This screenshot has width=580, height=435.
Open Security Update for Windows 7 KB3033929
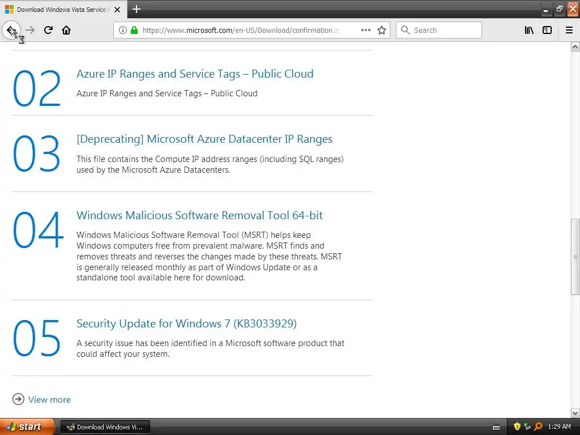tap(186, 323)
